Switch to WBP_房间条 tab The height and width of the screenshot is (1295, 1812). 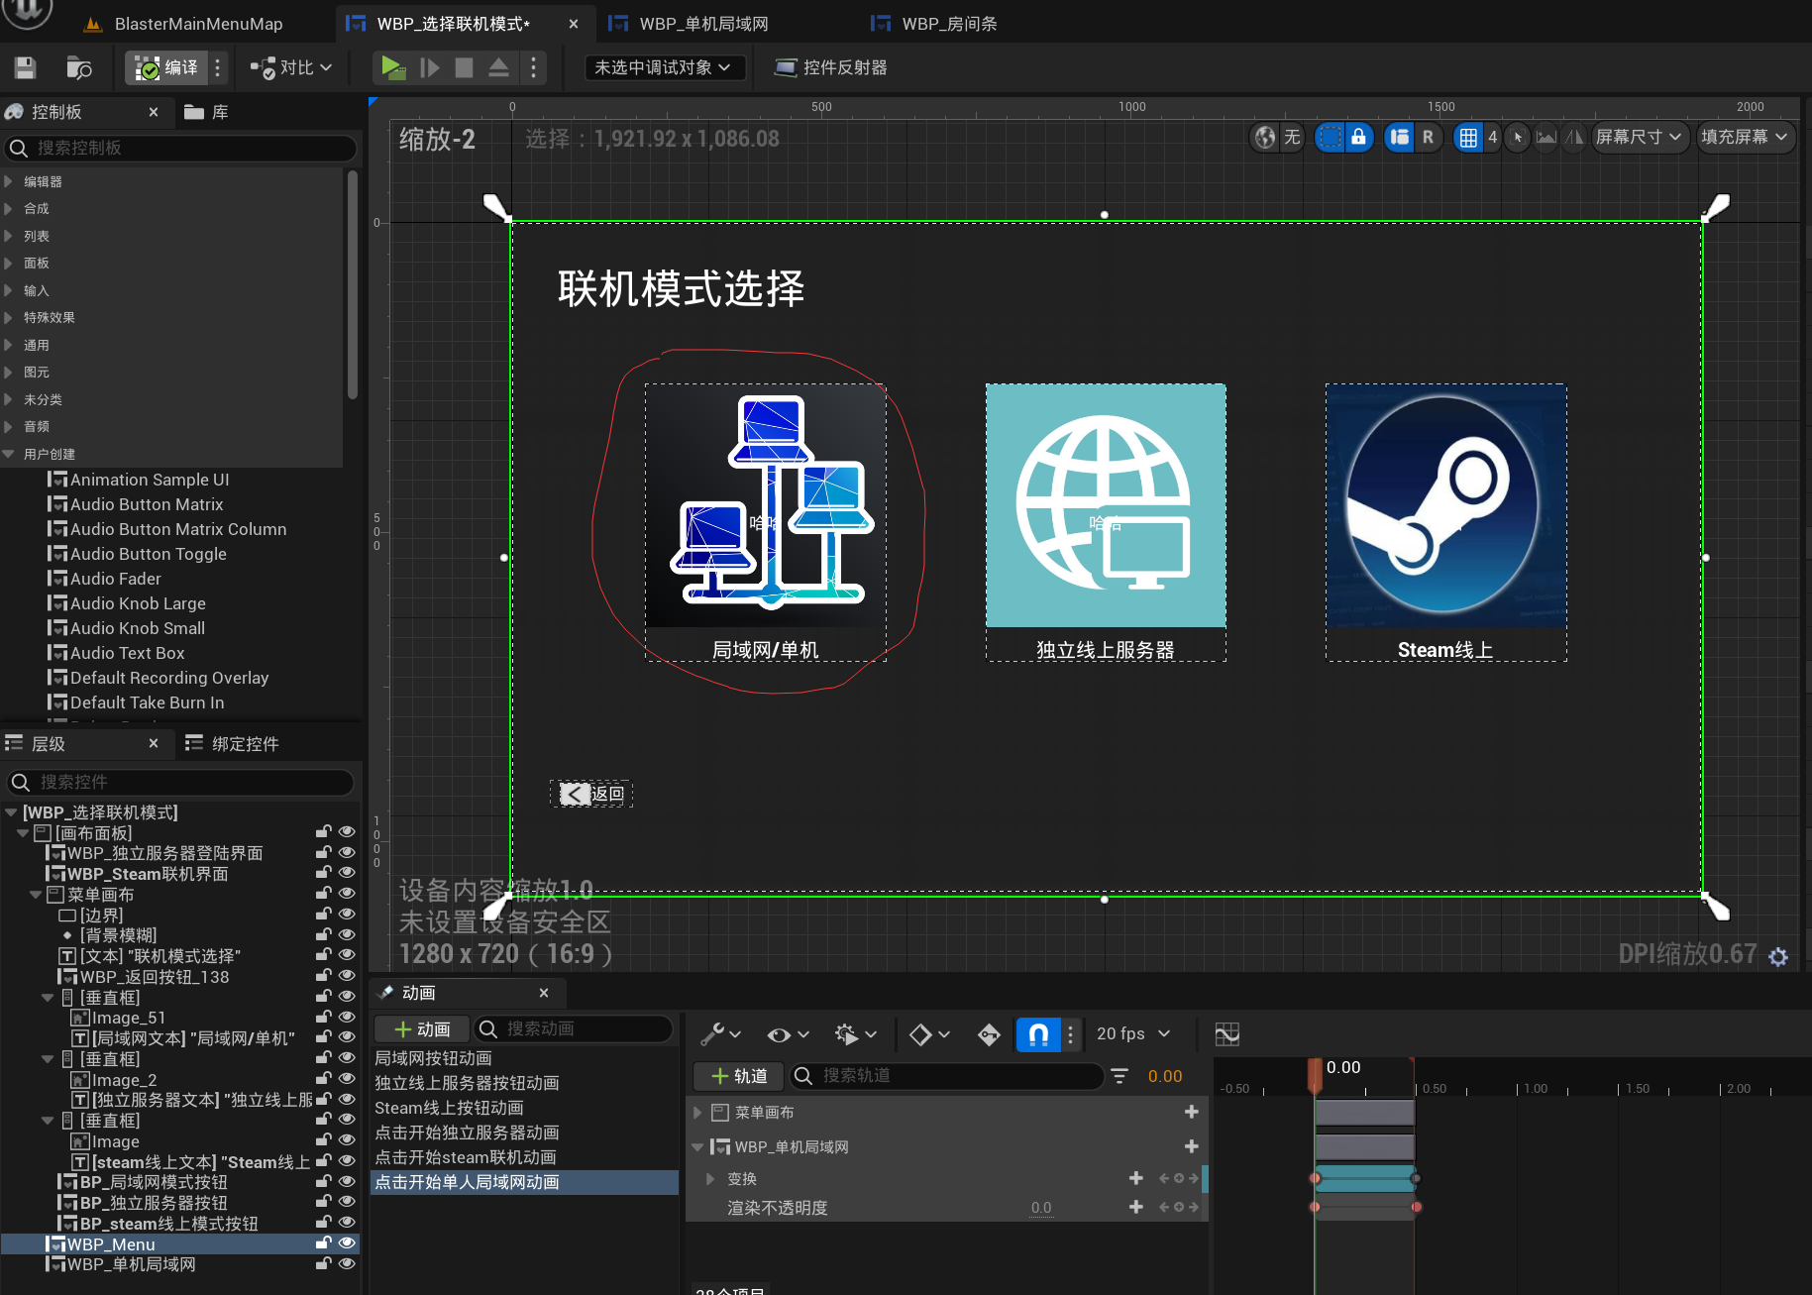[949, 24]
